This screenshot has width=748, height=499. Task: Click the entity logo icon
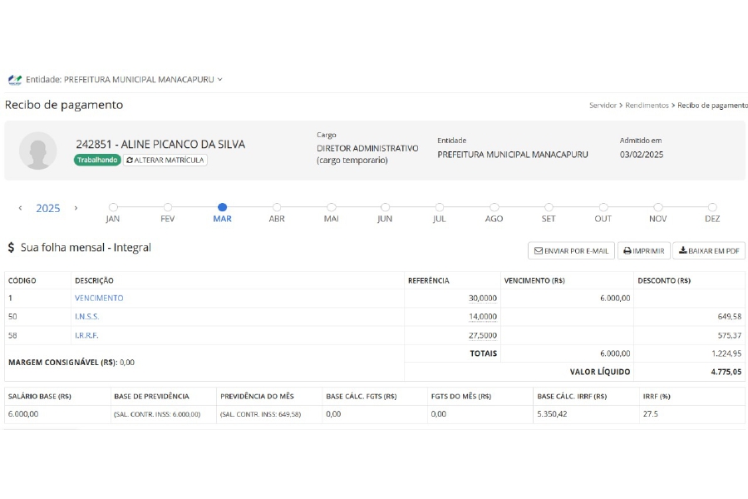(x=14, y=80)
